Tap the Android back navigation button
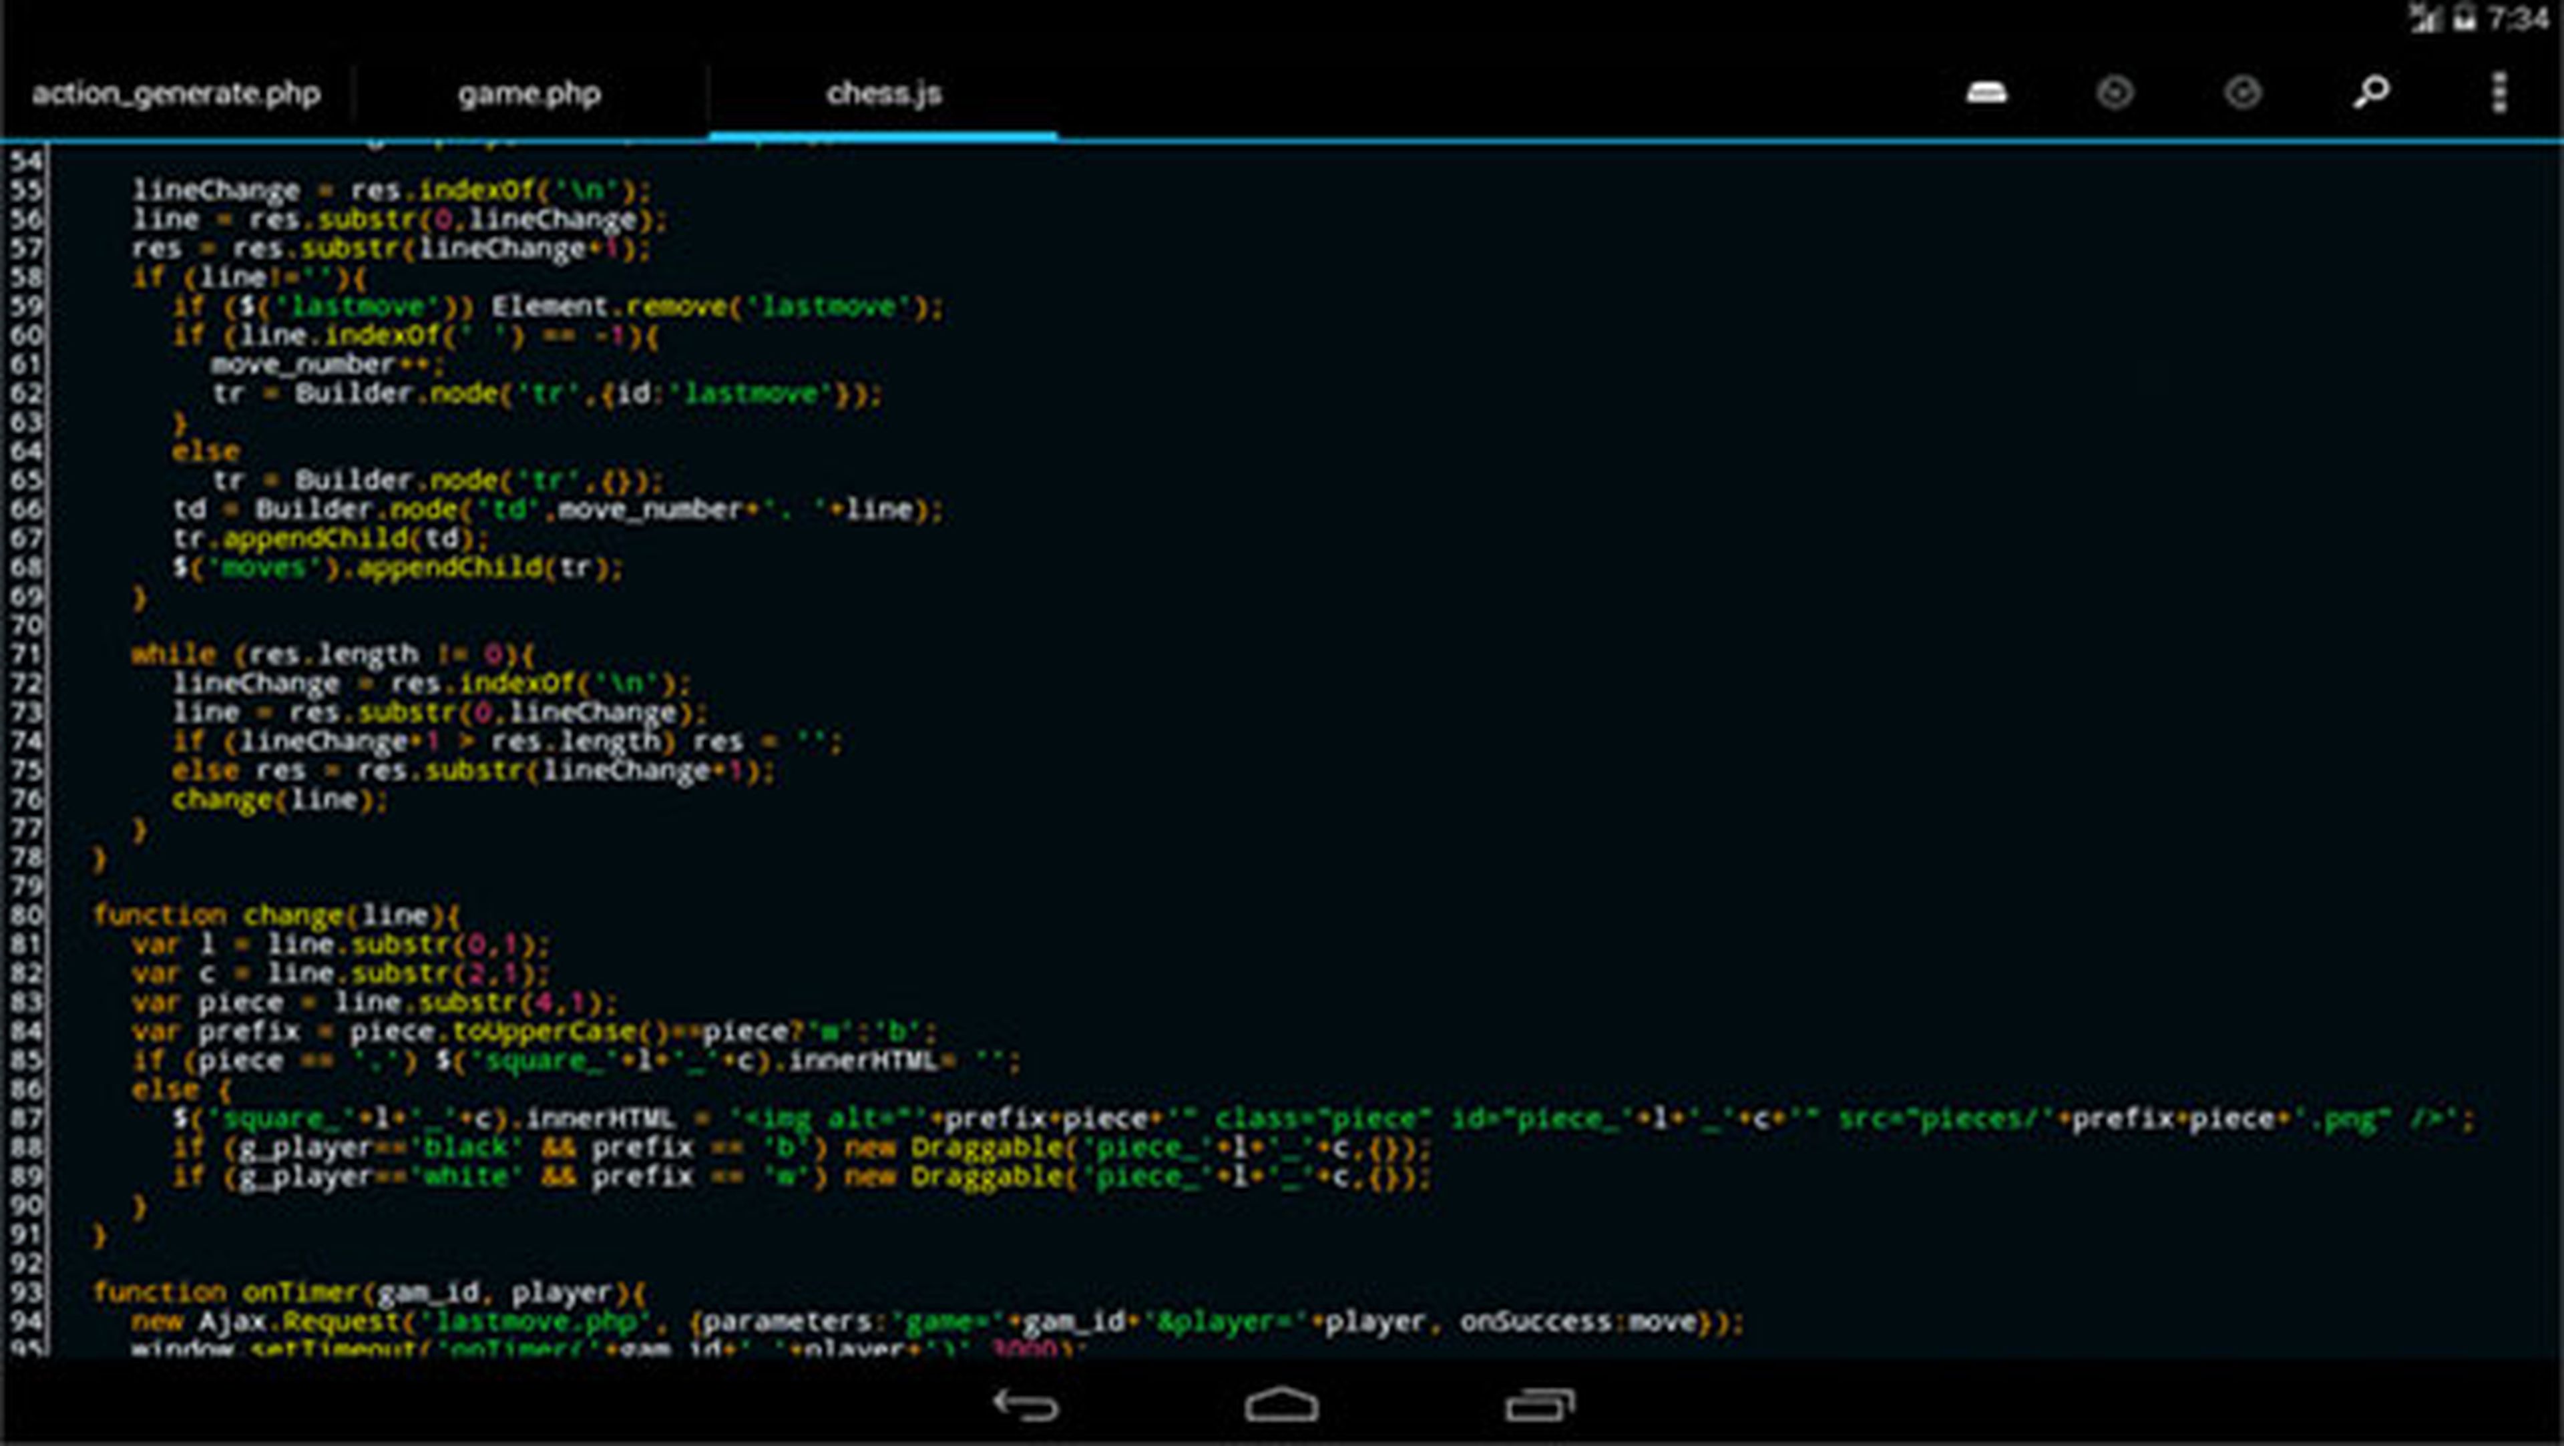This screenshot has width=2564, height=1446. 1025,1404
